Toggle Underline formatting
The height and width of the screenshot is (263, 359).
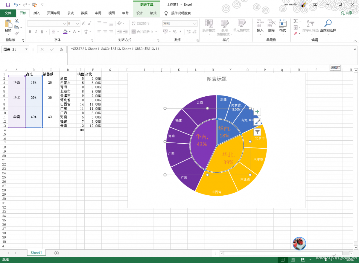coord(42,32)
